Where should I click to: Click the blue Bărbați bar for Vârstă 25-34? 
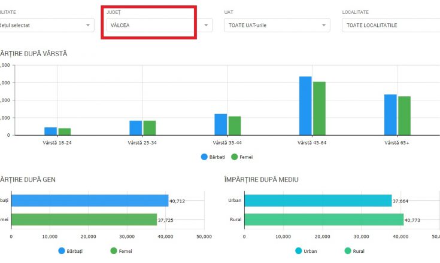tap(135, 128)
